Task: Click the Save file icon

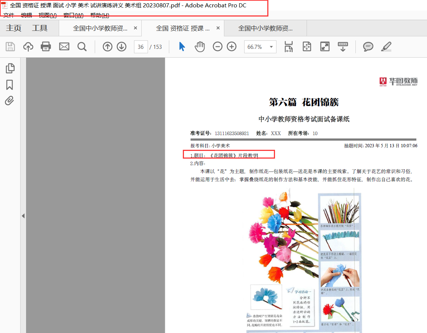Action: point(10,47)
